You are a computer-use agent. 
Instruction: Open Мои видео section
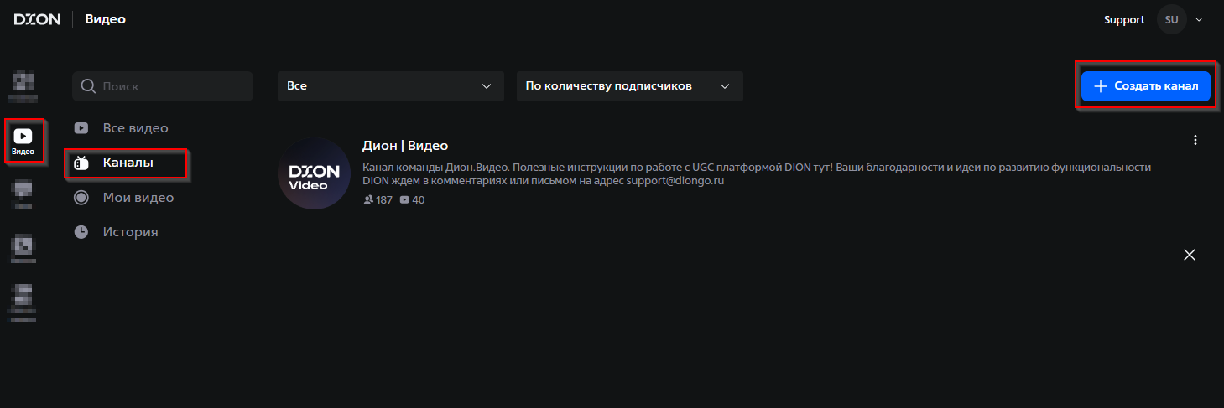[x=138, y=198]
